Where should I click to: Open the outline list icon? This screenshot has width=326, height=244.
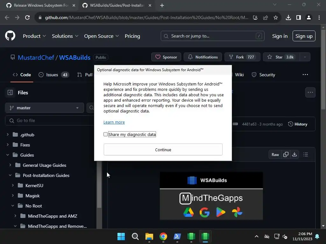(x=306, y=155)
